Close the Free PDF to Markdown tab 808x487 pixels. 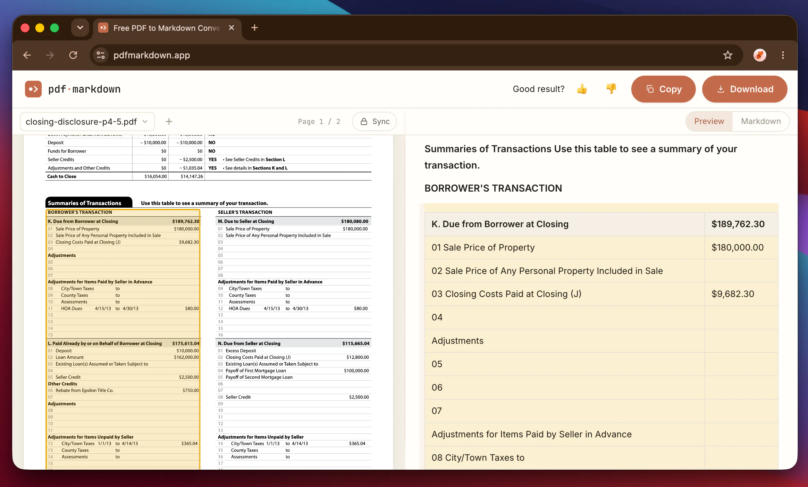pos(231,28)
